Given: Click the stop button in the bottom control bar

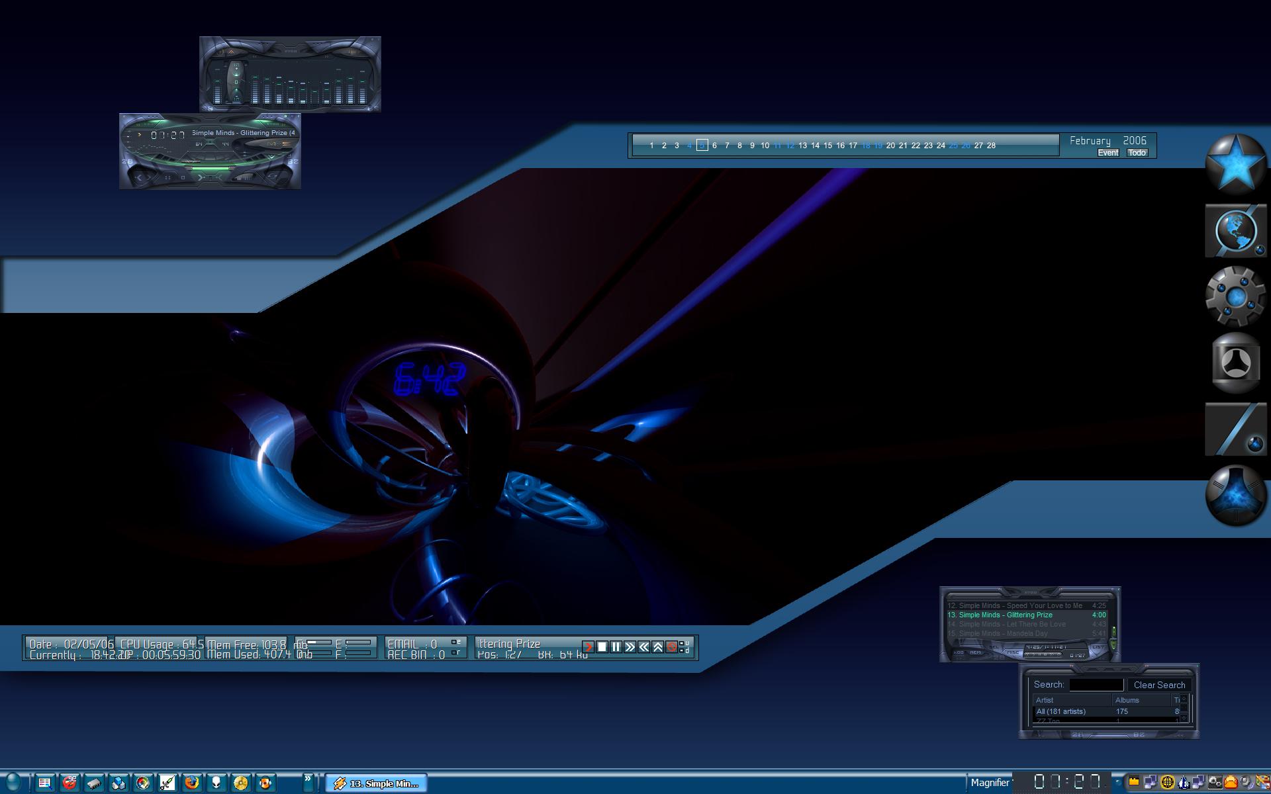Looking at the screenshot, I should (602, 646).
